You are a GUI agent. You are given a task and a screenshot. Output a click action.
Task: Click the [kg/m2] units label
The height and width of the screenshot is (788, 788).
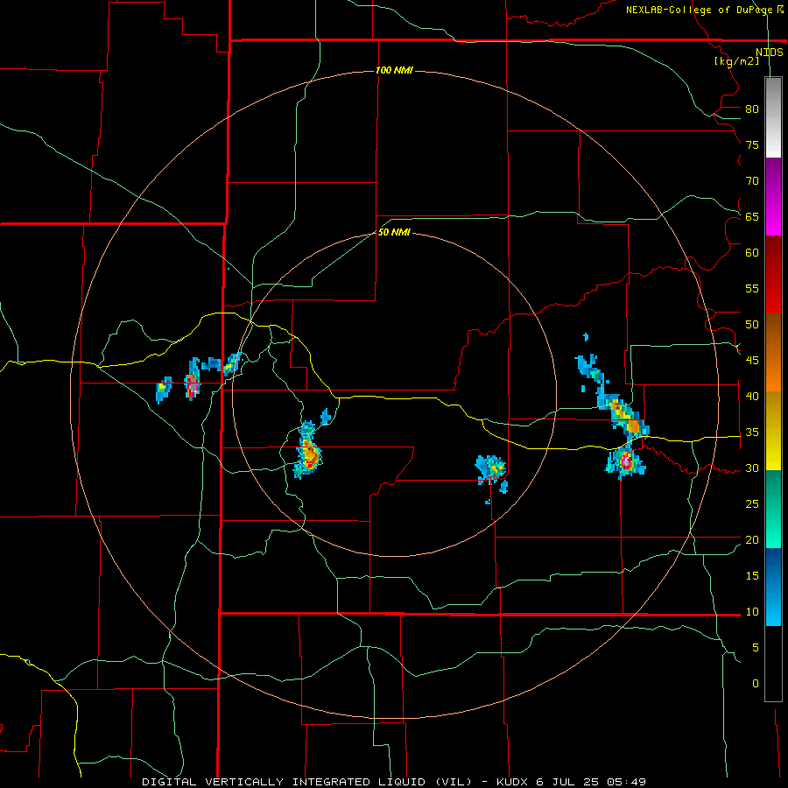[x=736, y=61]
